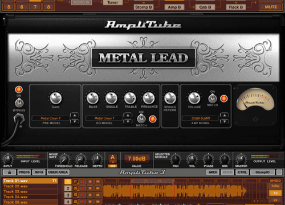Switch to the Cab B module
Image resolution: width=285 pixels, height=205 pixels.
coord(205,7)
